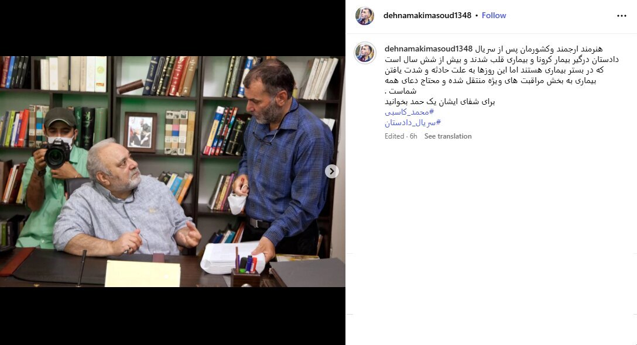Open the hashtag #محمد_کاسبی
Image resolution: width=637 pixels, height=345 pixels.
tap(409, 112)
